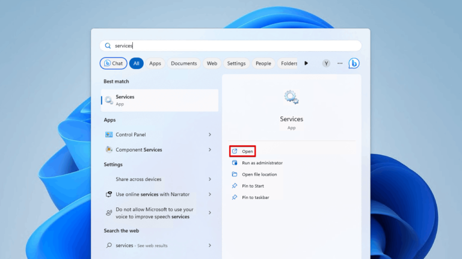
Task: Click the large Services gear icon in preview
Action: 291,97
